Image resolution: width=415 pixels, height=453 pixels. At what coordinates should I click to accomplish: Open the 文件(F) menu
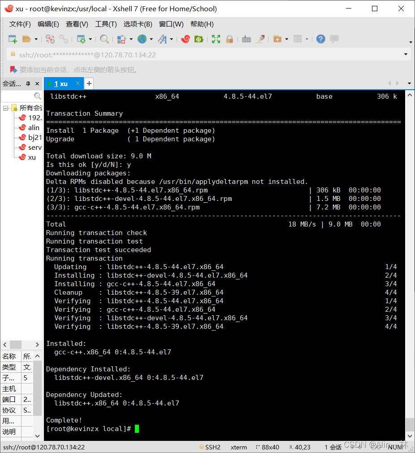click(x=20, y=24)
